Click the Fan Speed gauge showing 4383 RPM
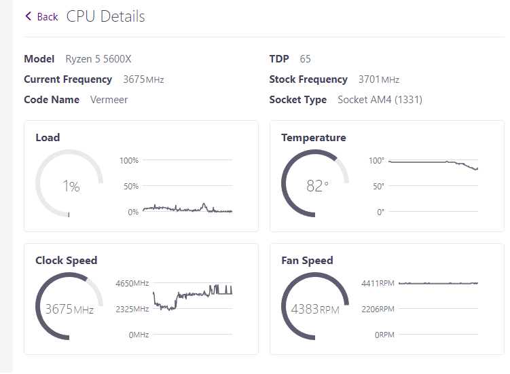Image resolution: width=510 pixels, height=374 pixels. pyautogui.click(x=315, y=309)
